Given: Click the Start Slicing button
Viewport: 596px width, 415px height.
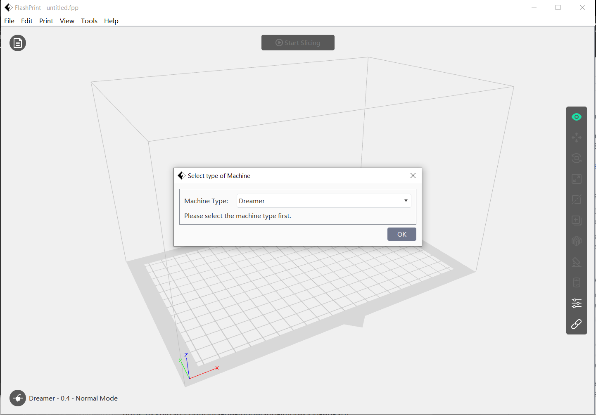Looking at the screenshot, I should [x=298, y=43].
